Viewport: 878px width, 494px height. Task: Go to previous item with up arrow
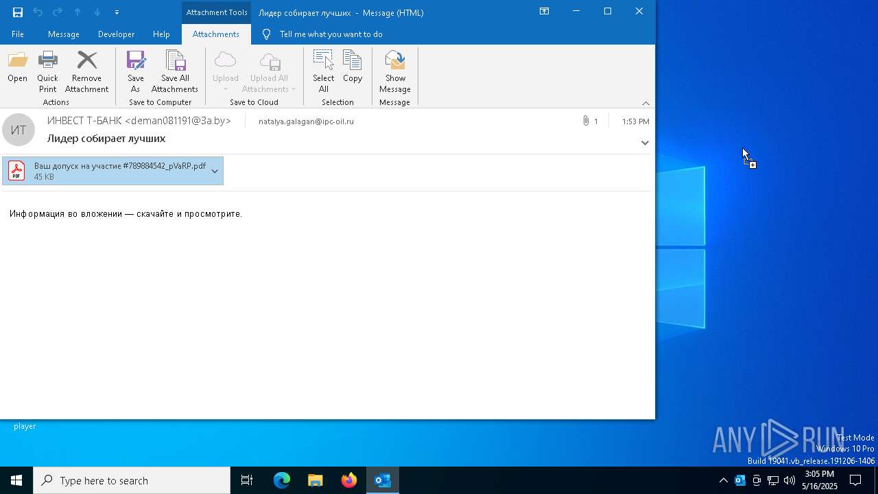(x=78, y=12)
